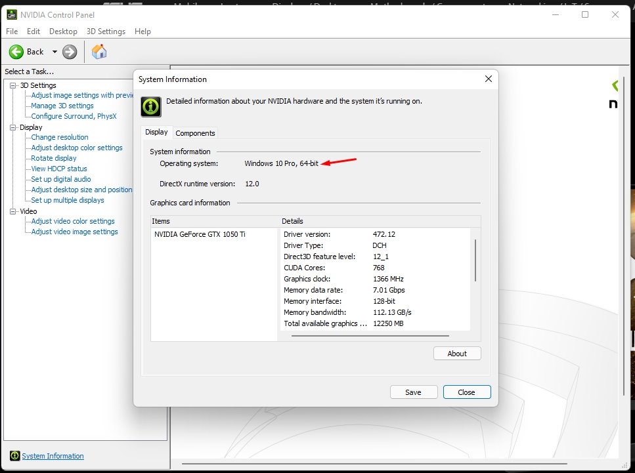Click the Memory data rate row
This screenshot has height=473, width=635.
pos(375,290)
